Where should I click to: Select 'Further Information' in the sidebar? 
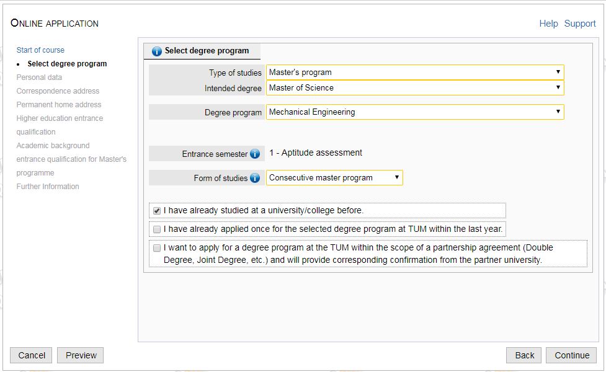pyautogui.click(x=48, y=187)
